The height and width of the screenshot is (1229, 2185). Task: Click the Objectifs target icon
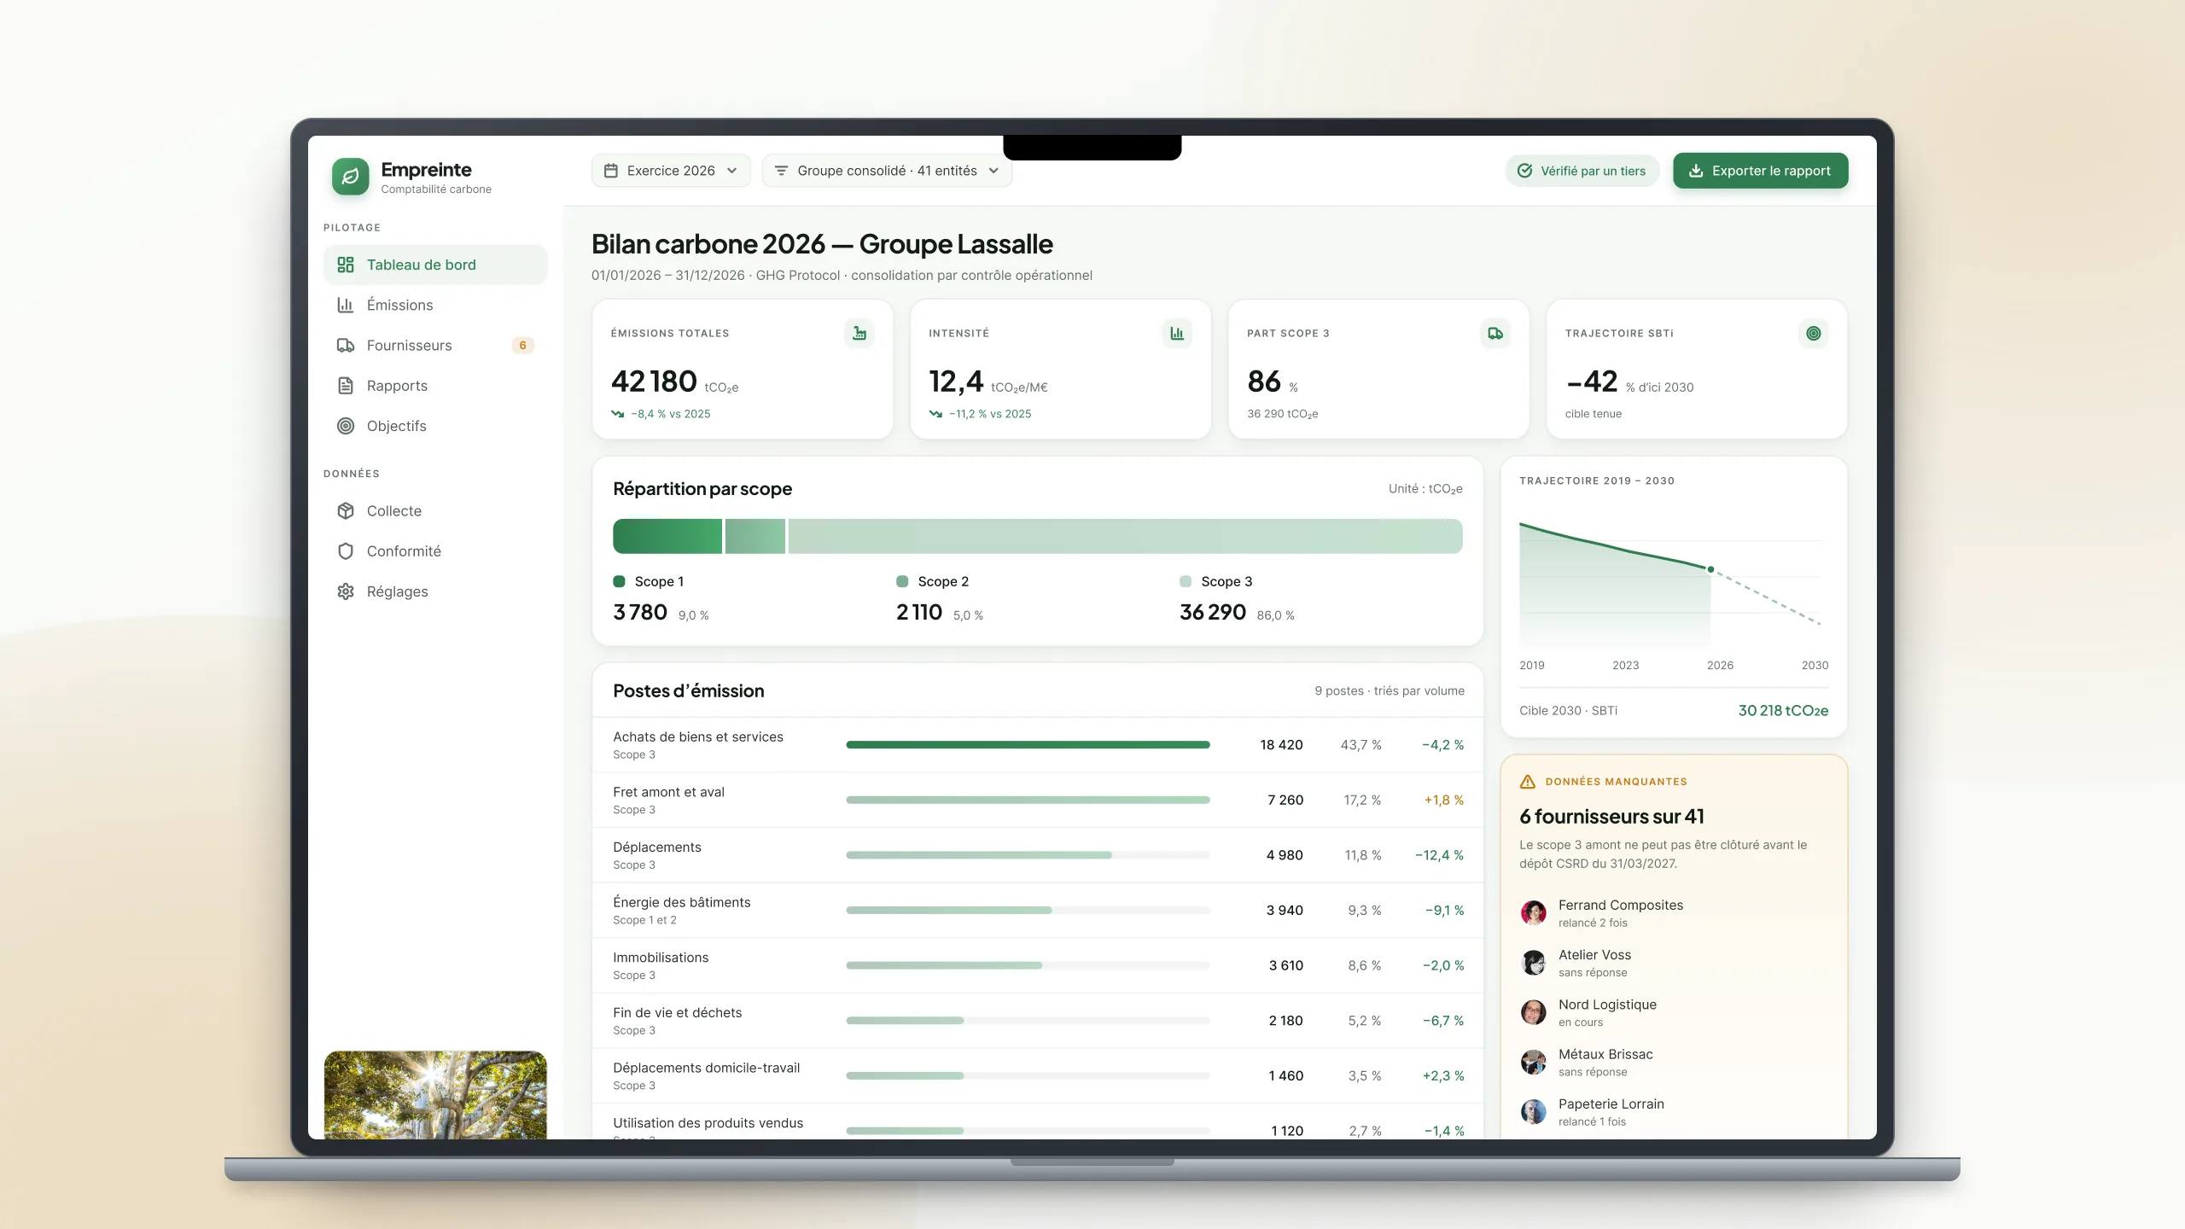[x=346, y=426]
